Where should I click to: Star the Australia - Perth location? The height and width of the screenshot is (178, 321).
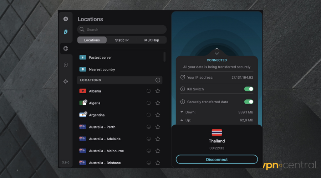coord(158,127)
